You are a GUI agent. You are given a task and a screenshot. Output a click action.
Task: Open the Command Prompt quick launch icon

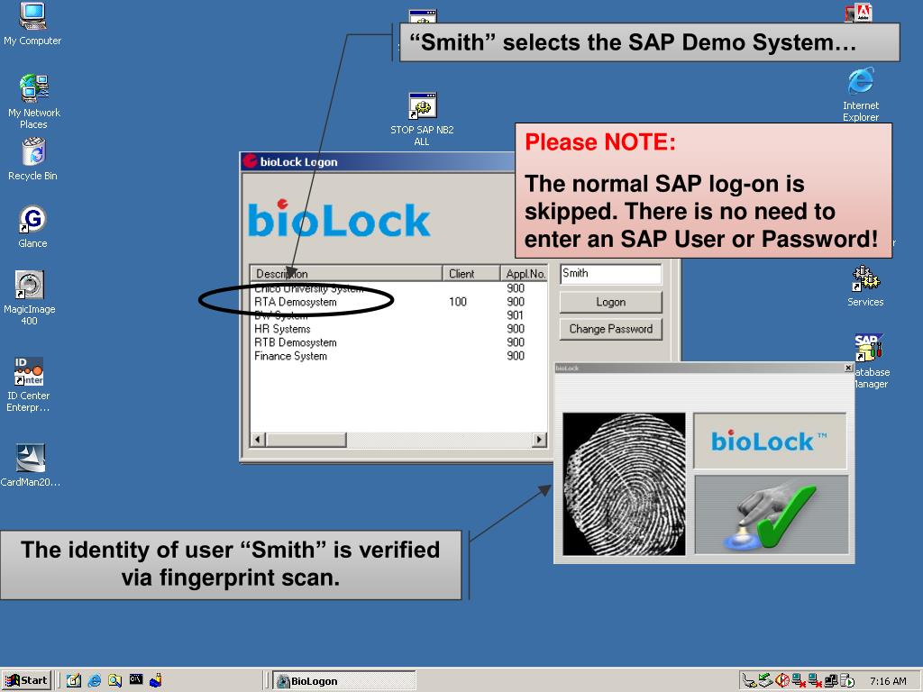(x=136, y=679)
